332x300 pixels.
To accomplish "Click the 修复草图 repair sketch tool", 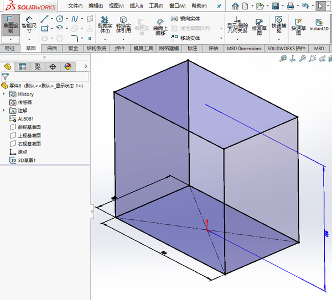I will tap(259, 27).
